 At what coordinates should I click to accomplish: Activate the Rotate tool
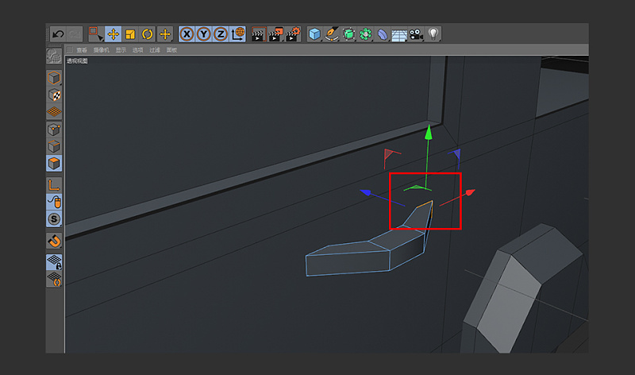tap(147, 34)
